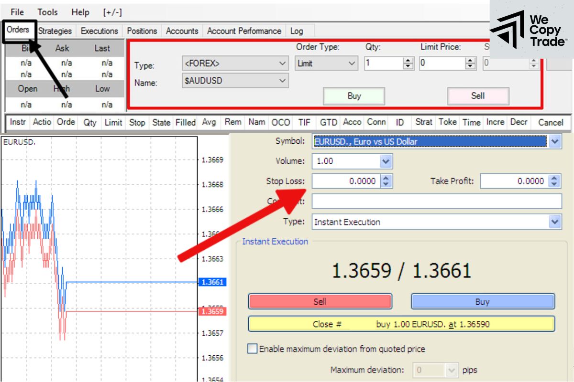Click the yellow Close buy EURUSD button
This screenshot has height=382, width=574.
click(x=401, y=324)
